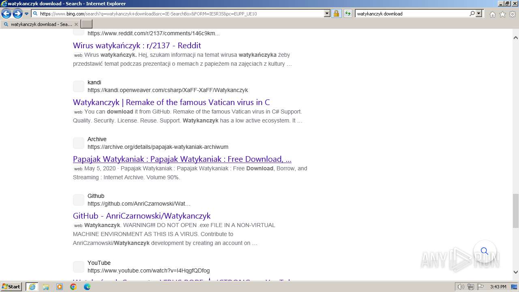Click the archive.org details URL text

pyautogui.click(x=158, y=147)
